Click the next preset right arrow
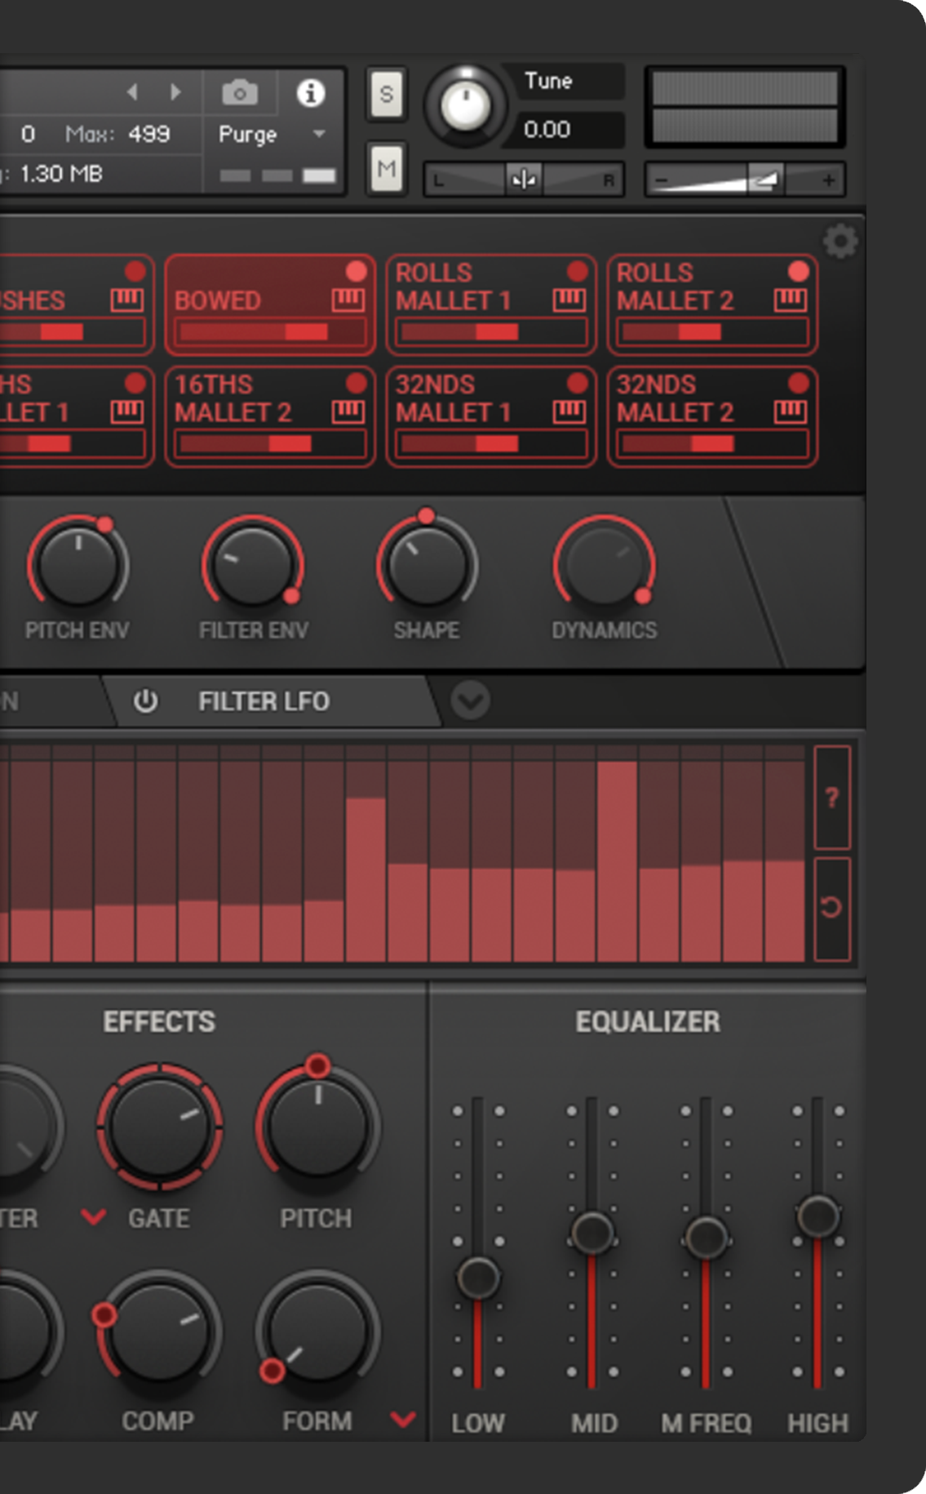 click(x=175, y=92)
